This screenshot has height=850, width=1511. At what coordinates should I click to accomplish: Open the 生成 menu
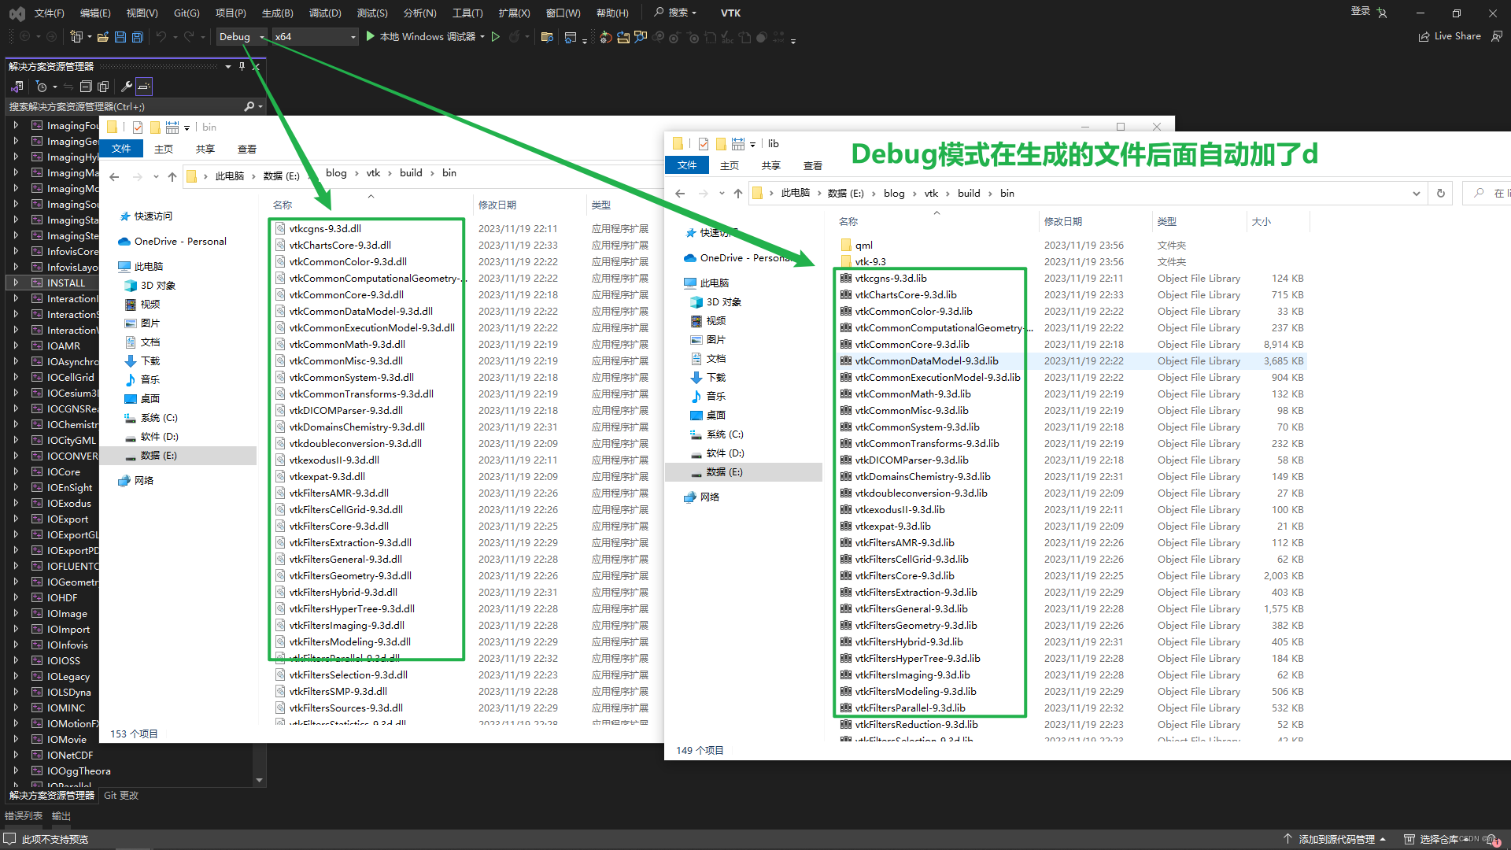(x=277, y=13)
